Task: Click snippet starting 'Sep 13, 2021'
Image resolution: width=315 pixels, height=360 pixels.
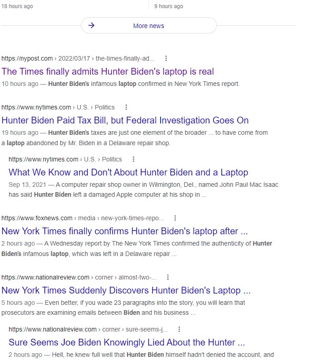Action: point(143,189)
